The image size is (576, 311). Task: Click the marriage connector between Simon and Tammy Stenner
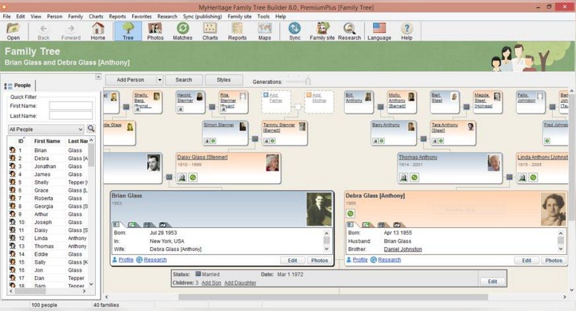pos(255,139)
